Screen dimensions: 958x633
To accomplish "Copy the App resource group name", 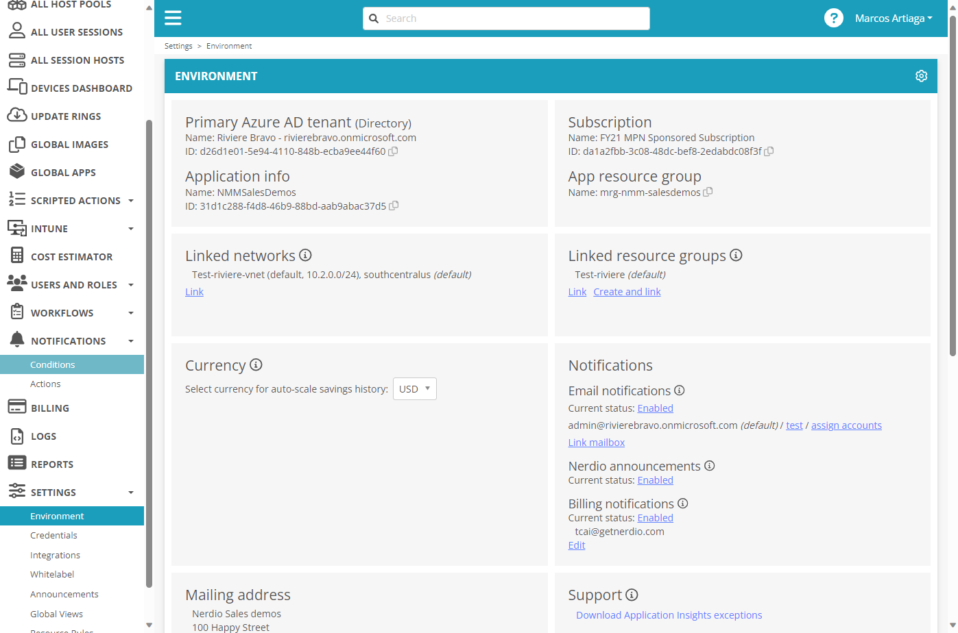I will (708, 192).
